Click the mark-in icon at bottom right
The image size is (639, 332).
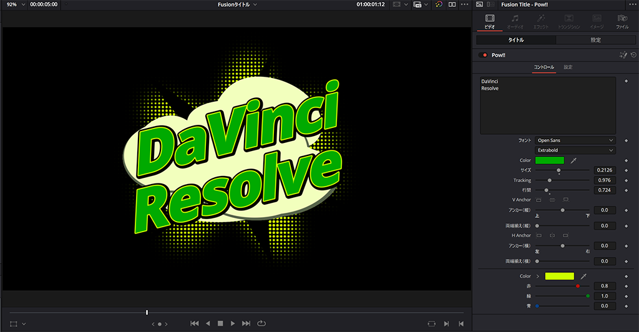(446, 324)
